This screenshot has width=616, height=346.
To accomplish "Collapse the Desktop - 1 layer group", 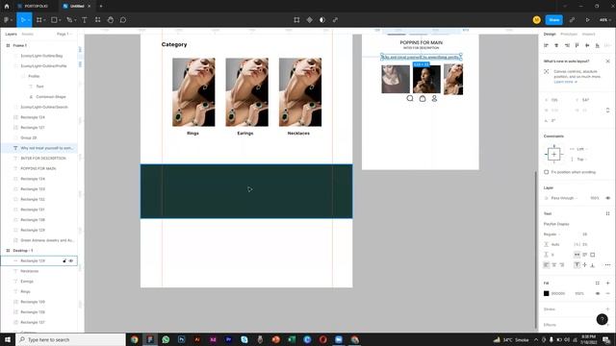I will coord(8,250).
